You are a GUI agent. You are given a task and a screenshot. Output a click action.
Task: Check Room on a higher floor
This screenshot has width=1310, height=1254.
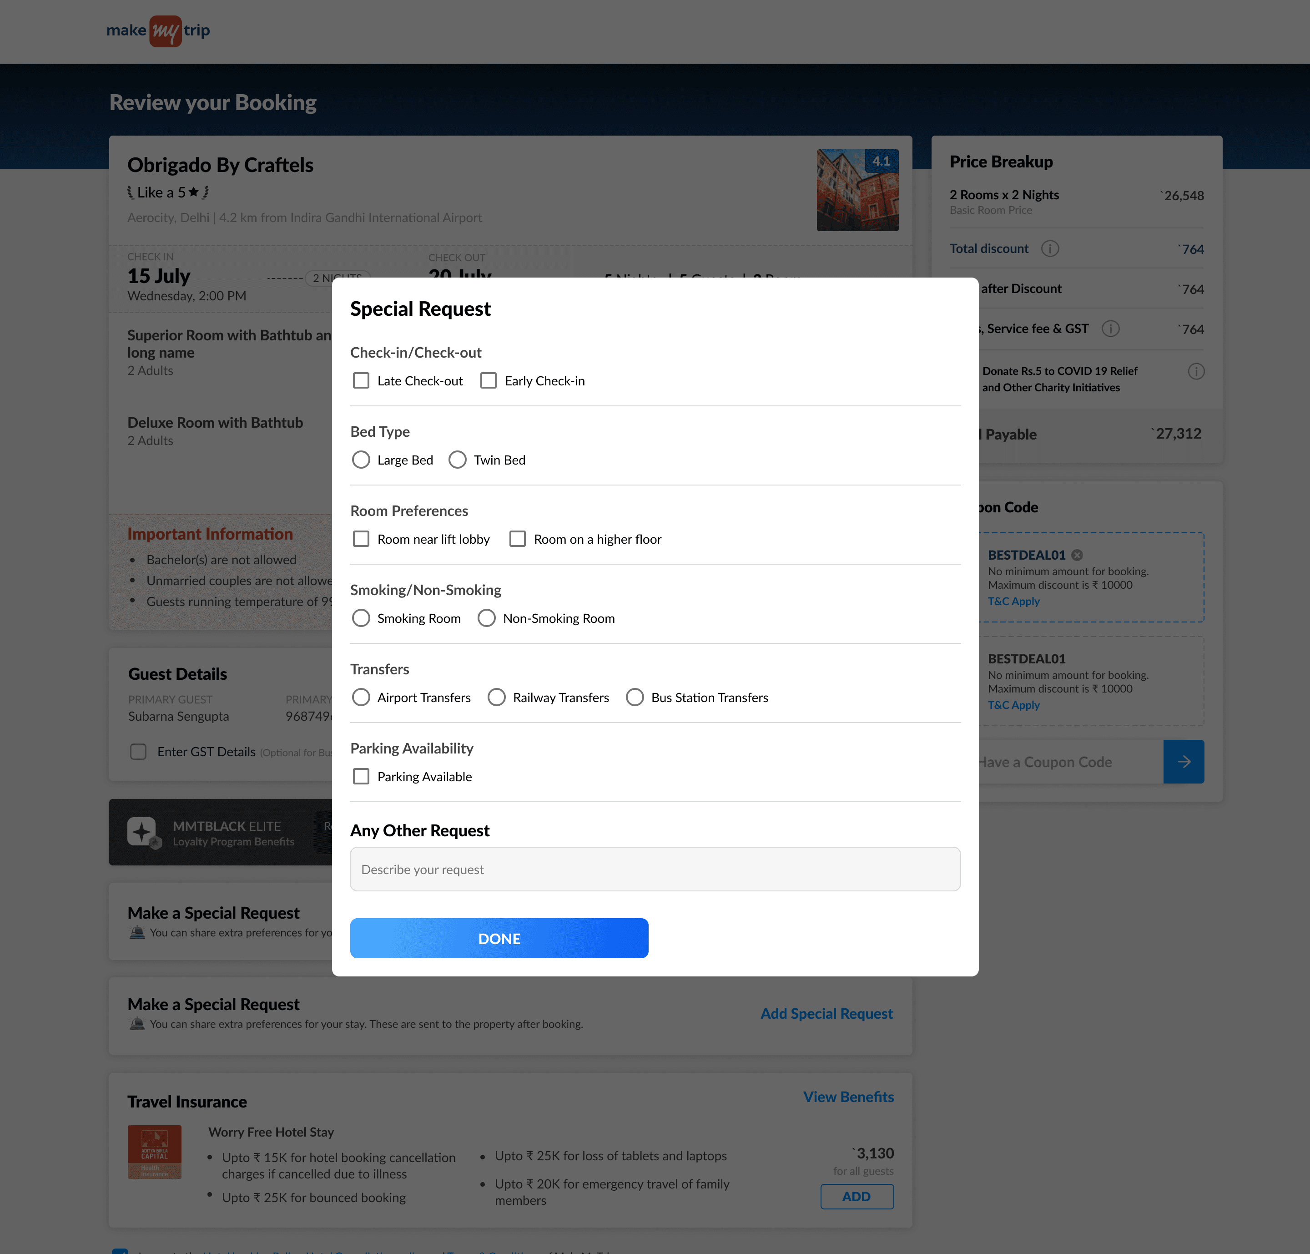point(517,539)
